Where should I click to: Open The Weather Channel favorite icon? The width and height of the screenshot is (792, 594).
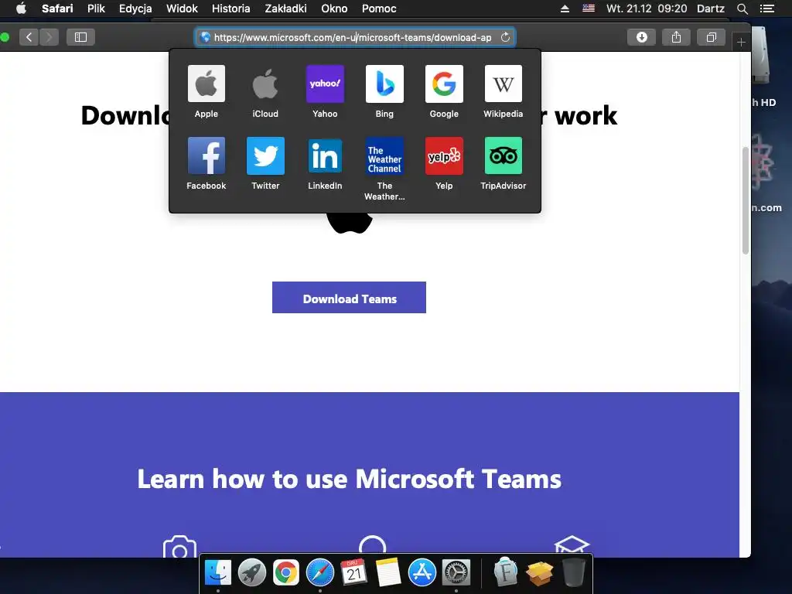(x=384, y=155)
